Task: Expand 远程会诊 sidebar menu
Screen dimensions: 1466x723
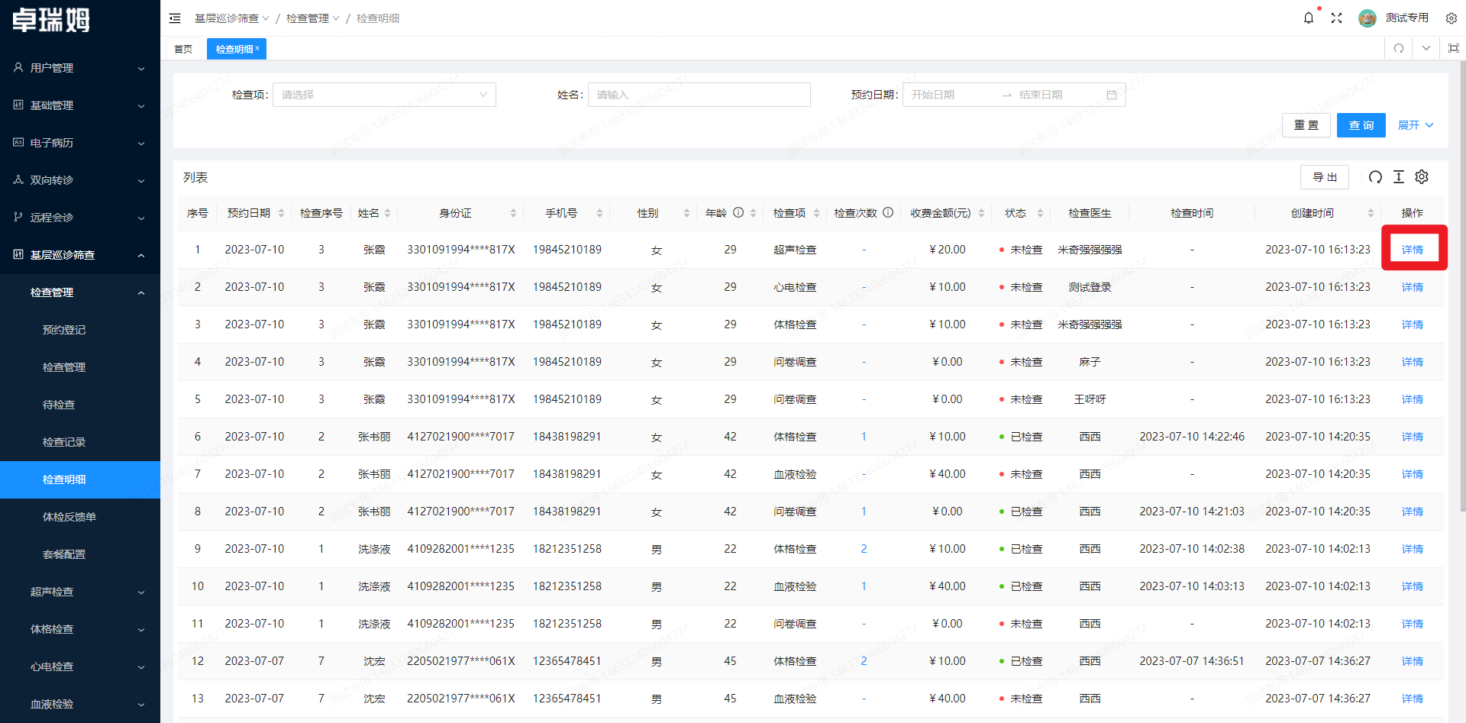Action: pos(80,218)
